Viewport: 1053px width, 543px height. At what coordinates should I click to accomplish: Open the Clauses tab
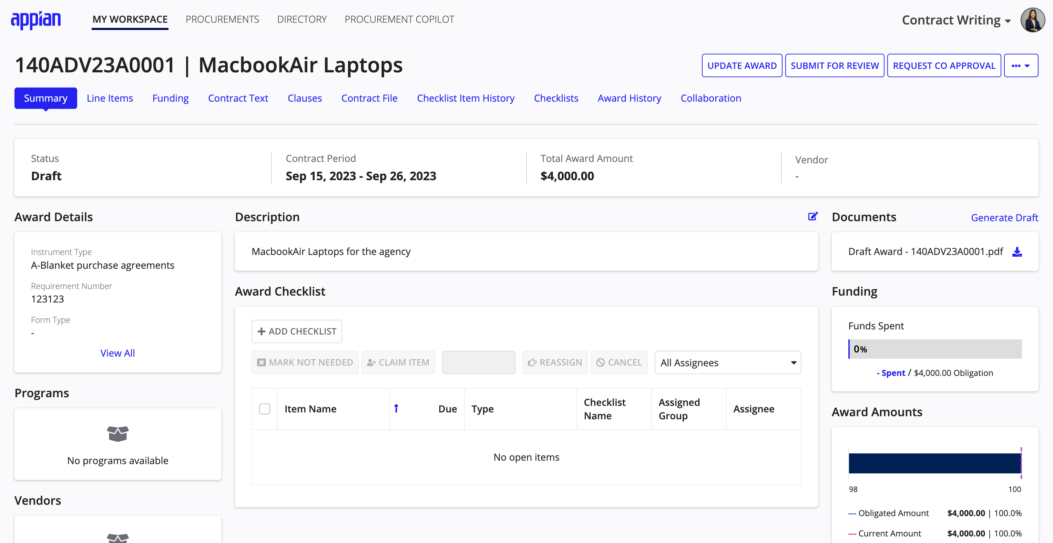pyautogui.click(x=305, y=98)
